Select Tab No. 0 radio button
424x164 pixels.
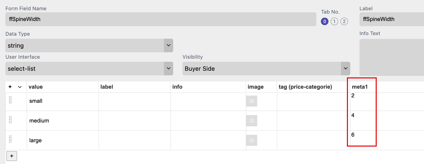pyautogui.click(x=325, y=22)
